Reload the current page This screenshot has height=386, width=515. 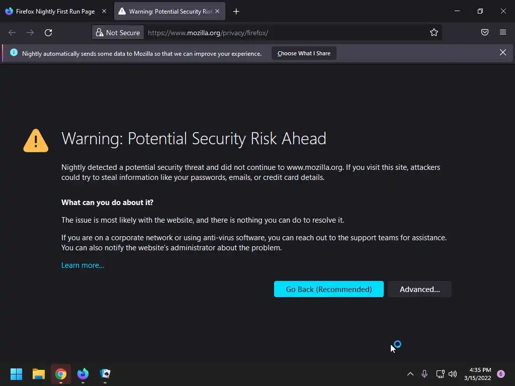(48, 33)
